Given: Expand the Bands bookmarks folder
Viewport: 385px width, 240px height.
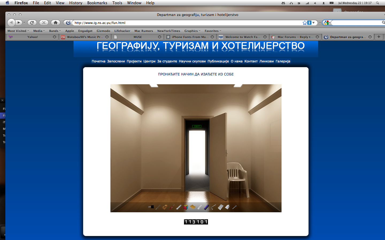Looking at the screenshot, I should click(x=55, y=31).
